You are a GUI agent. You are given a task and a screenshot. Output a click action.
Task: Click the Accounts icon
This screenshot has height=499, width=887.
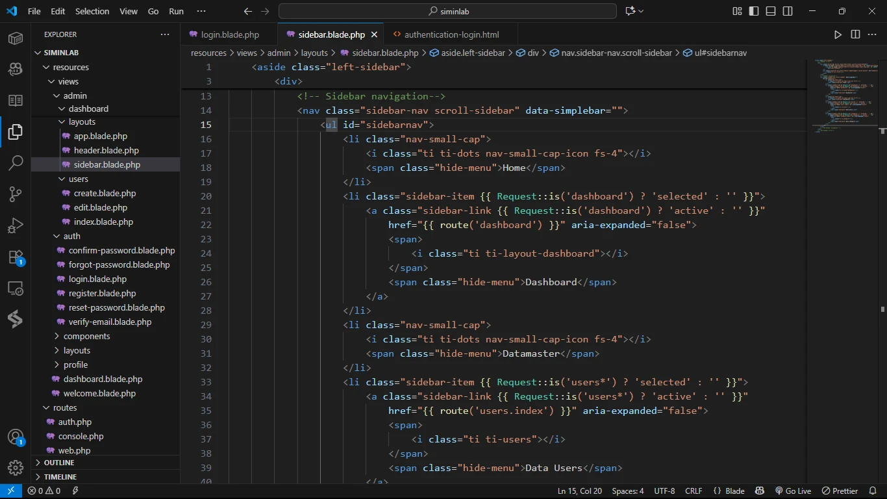tap(16, 437)
